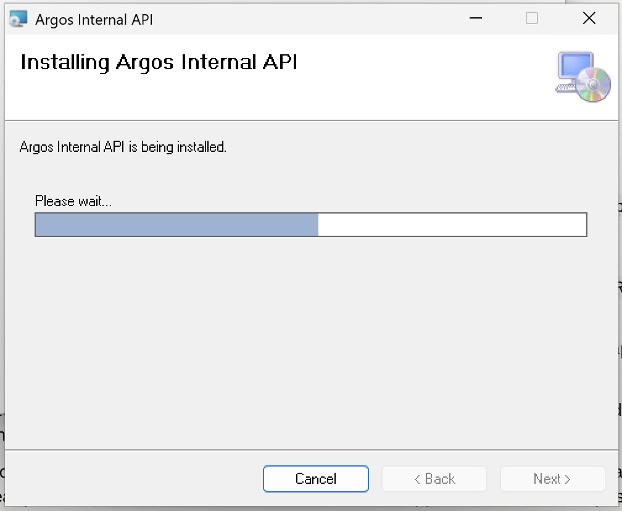This screenshot has height=511, width=622.
Task: Minimize the Argos Internal API window
Action: (476, 19)
